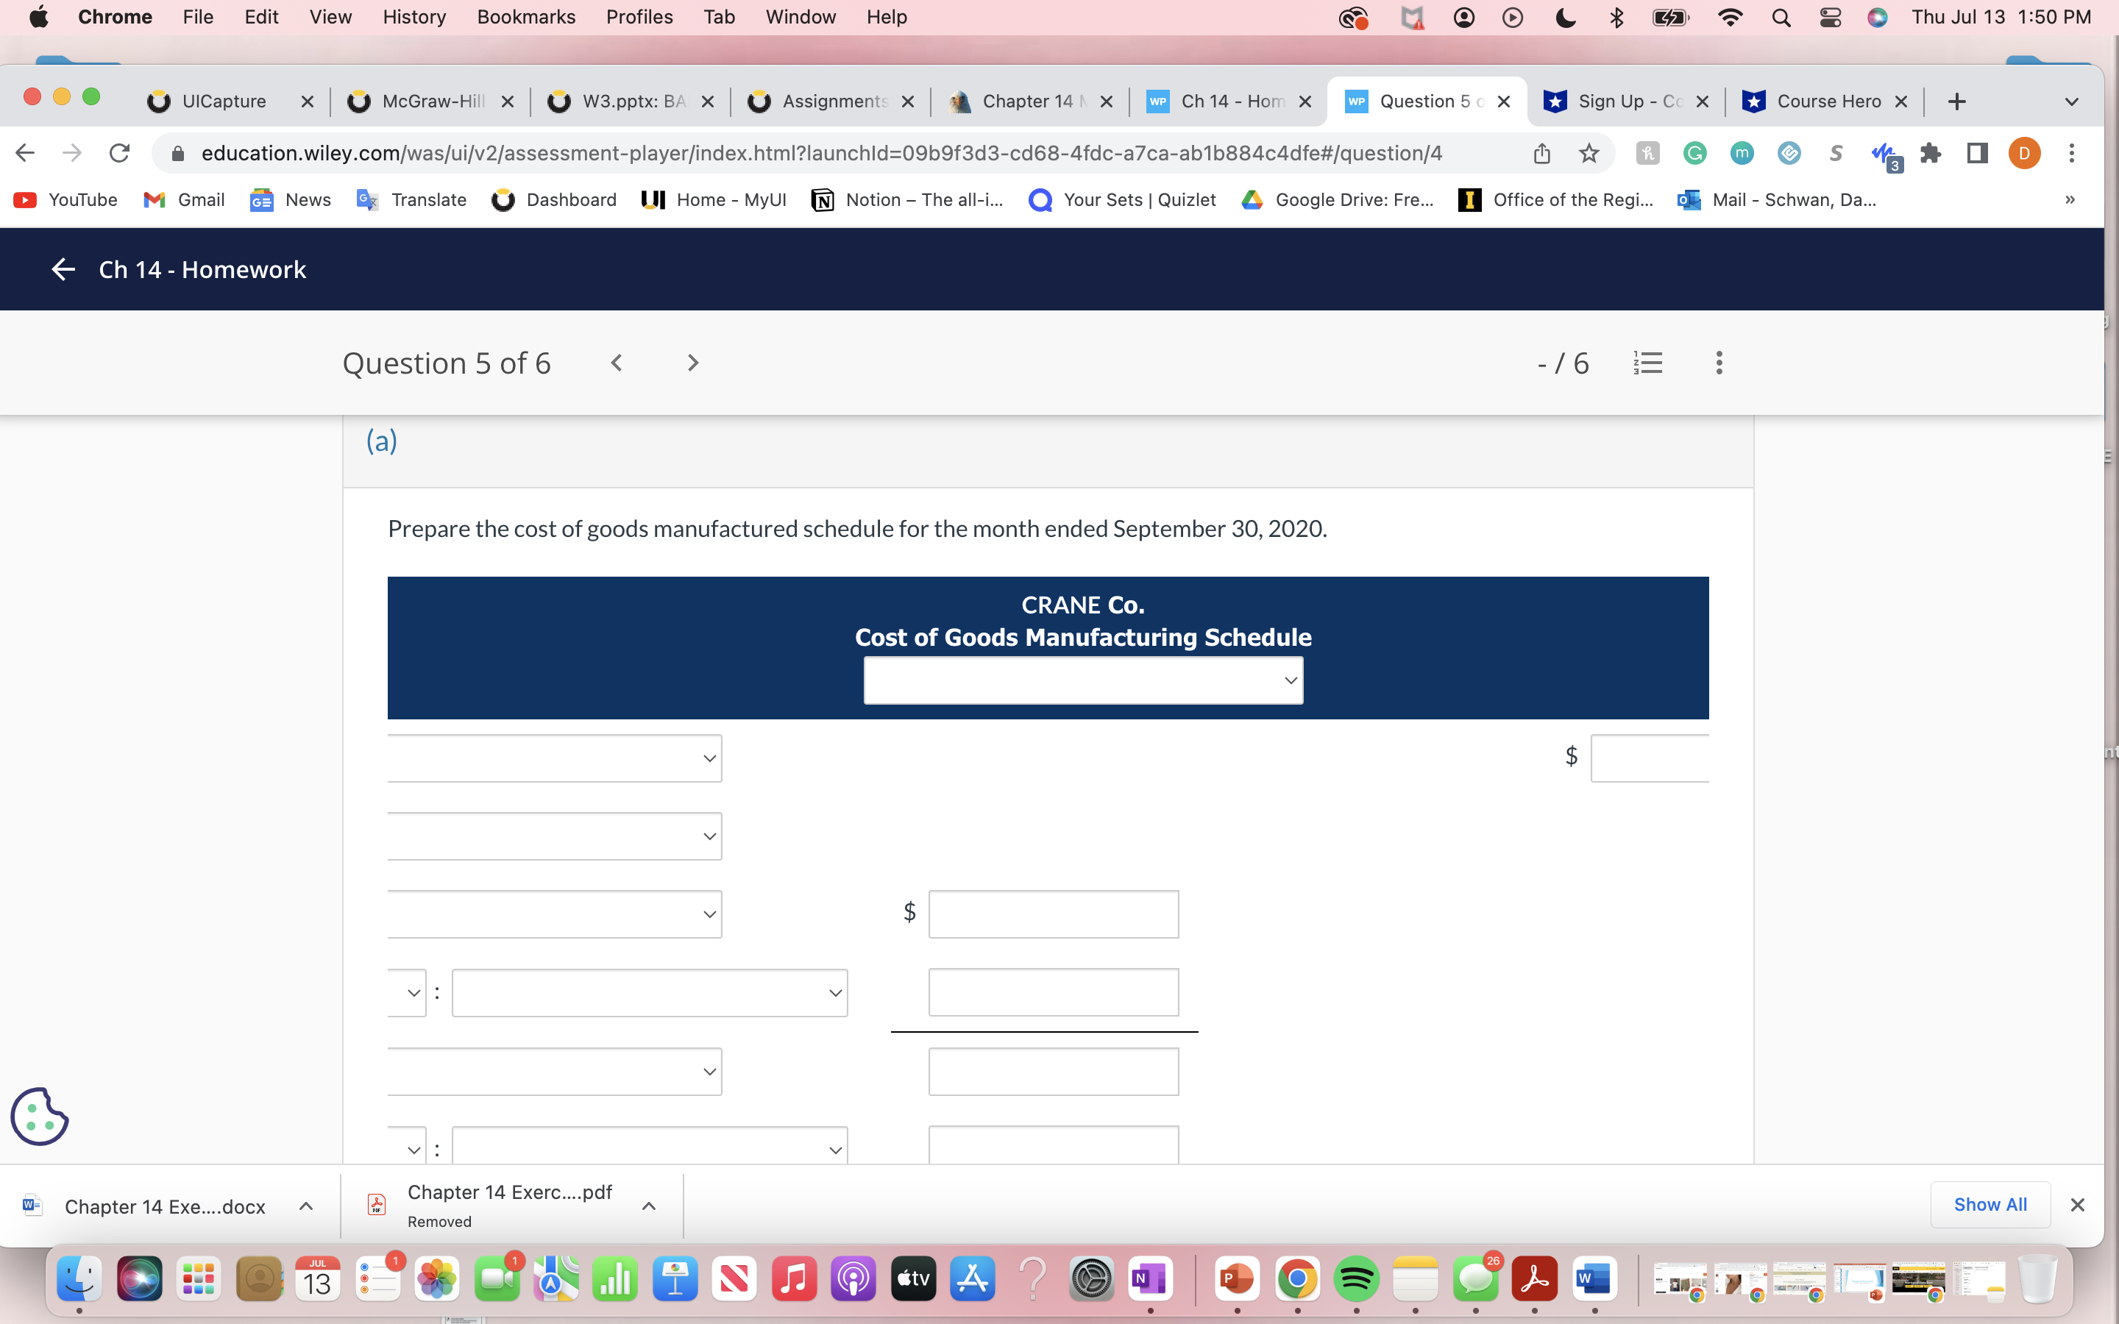The height and width of the screenshot is (1324, 2119).
Task: Click the back arrow beside Ch 14 - Homework
Action: click(x=63, y=270)
